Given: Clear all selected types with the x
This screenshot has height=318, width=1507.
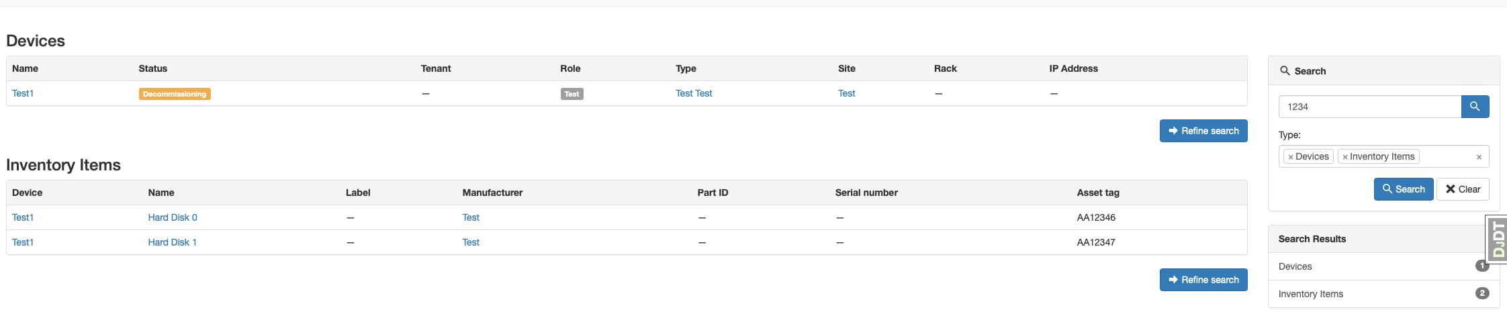Looking at the screenshot, I should tap(1479, 157).
